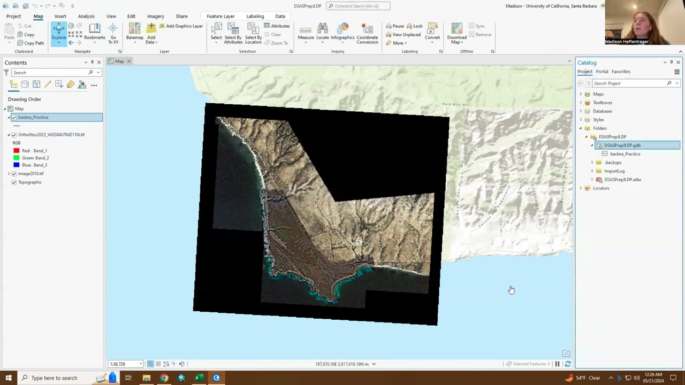The width and height of the screenshot is (685, 385).
Task: Expand the image2010.tif layer
Action: coord(9,174)
